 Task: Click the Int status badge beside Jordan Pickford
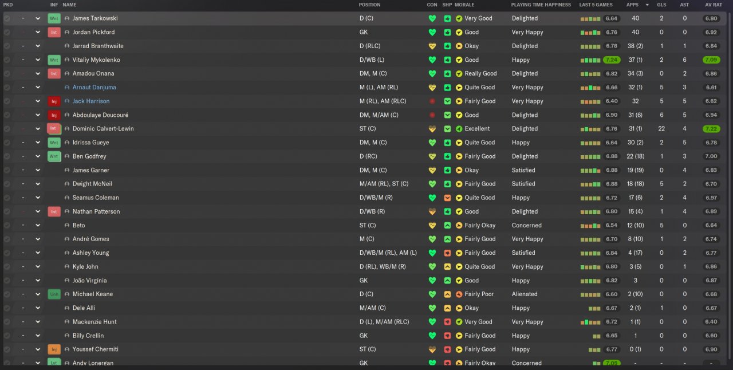[54, 32]
